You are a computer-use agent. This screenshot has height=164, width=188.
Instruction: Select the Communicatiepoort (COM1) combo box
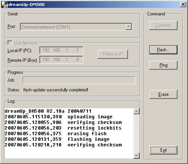coord(76,27)
